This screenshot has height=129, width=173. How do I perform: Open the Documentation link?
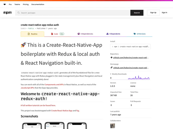click(x=38, y=5)
